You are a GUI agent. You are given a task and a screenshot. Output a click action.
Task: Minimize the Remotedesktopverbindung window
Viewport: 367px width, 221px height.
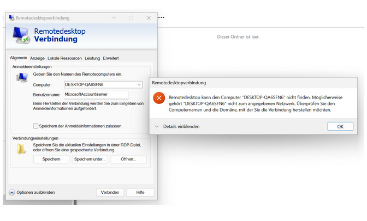click(113, 18)
